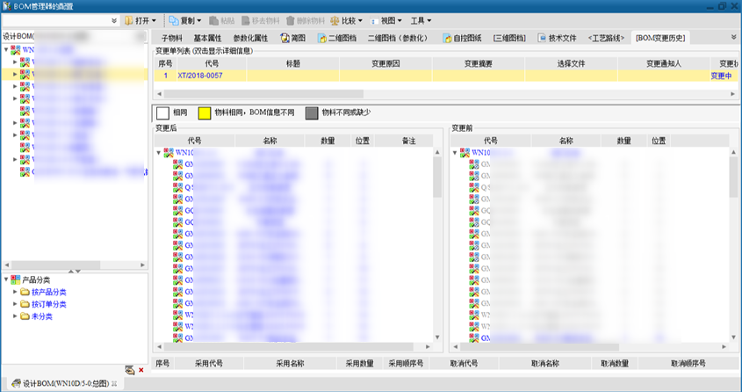Open the 工具 tools menu
Screen dimensions: 742x392
pyautogui.click(x=421, y=20)
